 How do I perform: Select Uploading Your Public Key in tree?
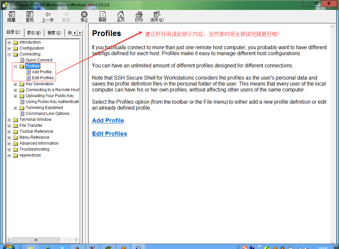[x=50, y=96]
